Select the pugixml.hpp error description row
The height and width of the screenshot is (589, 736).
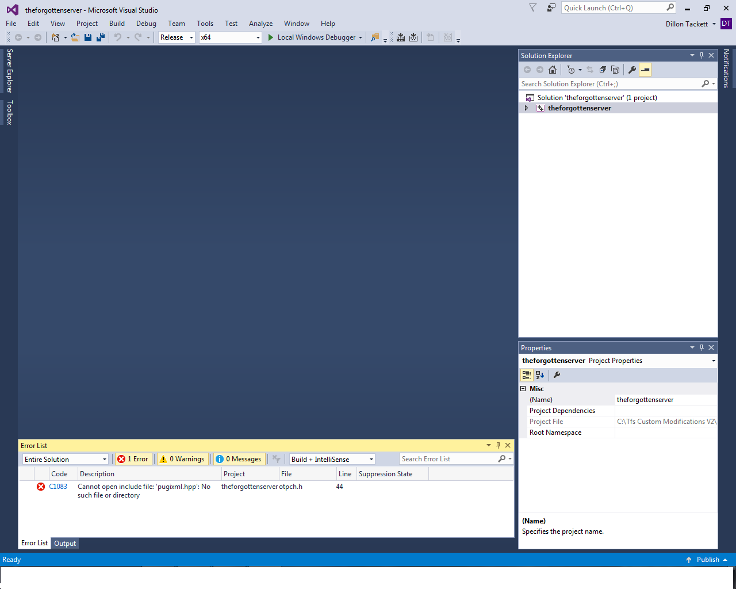(266, 491)
